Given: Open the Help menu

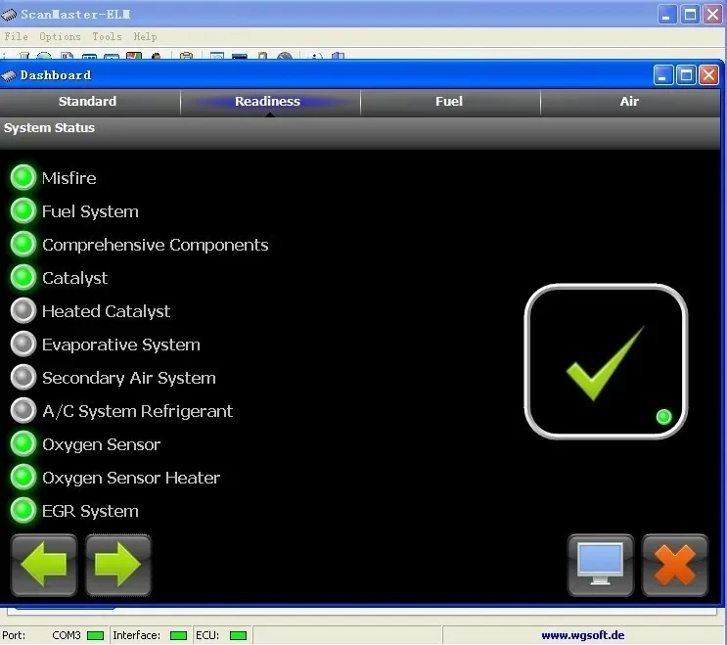Looking at the screenshot, I should [145, 36].
